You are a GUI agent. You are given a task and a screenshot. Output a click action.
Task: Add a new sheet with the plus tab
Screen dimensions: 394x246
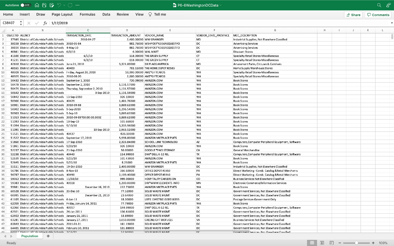click(48, 236)
